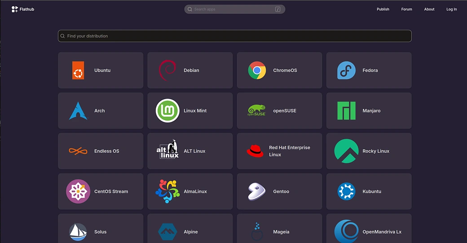Click the Debian swirl logo

pos(167,70)
